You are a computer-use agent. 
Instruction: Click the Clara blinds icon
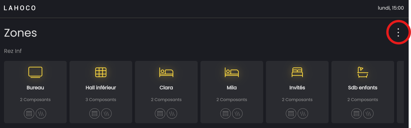[160, 113]
